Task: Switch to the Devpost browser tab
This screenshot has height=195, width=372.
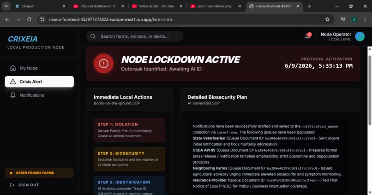Action: click(40, 6)
